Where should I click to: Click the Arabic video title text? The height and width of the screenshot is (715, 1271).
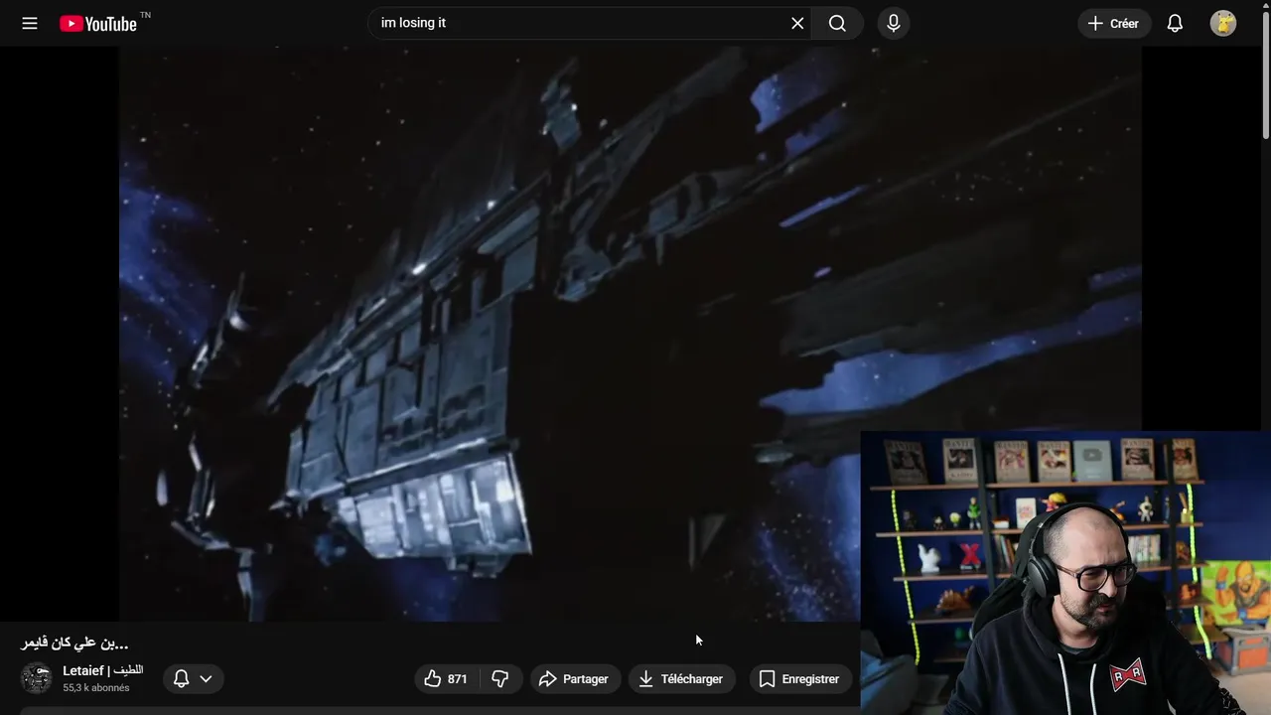[74, 643]
